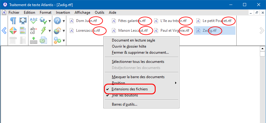This screenshot has height=123, width=266.
Task: Click the pilcrow paragraph marks icon
Action: click(13, 21)
